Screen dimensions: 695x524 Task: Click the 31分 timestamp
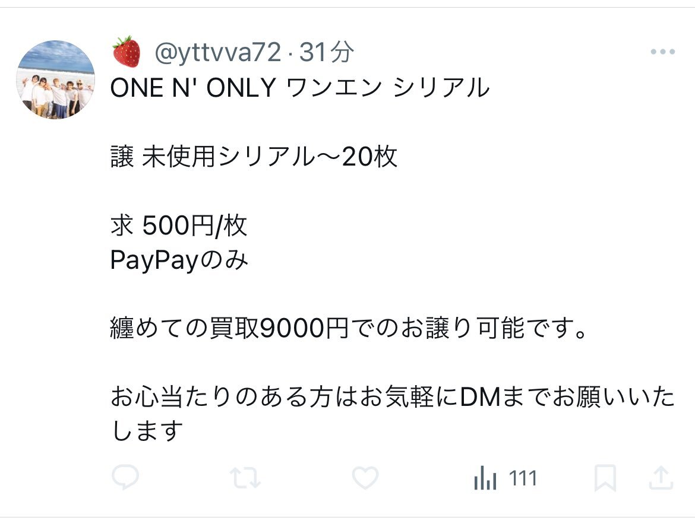[x=327, y=52]
